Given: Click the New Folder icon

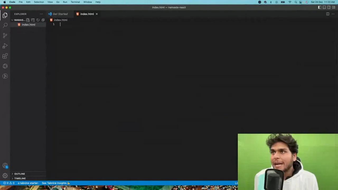Looking at the screenshot, I should coord(33,20).
